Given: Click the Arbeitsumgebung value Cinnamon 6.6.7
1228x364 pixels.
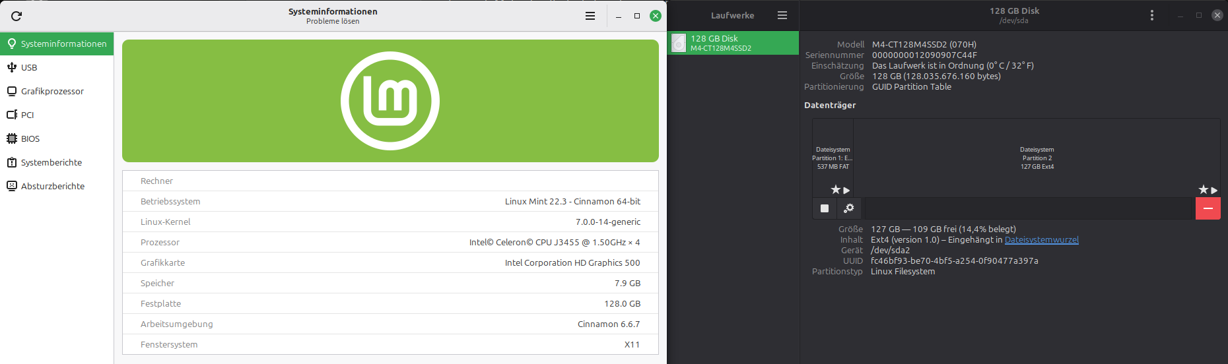Looking at the screenshot, I should [609, 324].
